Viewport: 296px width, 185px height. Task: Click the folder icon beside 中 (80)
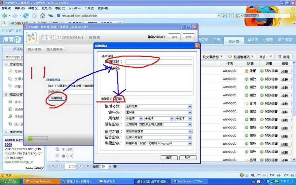(x=57, y=149)
